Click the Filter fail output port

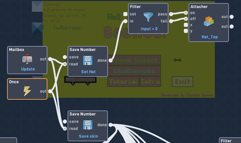(171, 21)
